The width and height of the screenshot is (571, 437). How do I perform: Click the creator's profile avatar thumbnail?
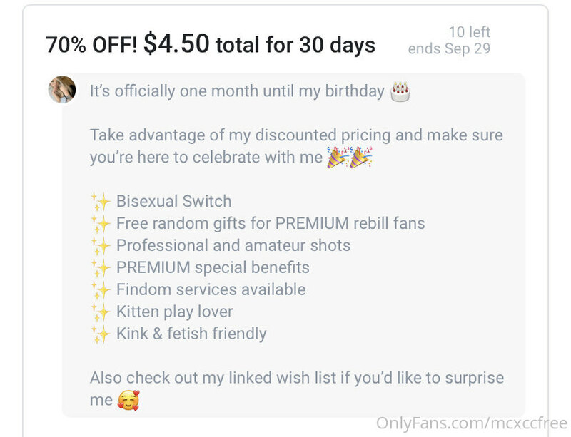(x=62, y=89)
